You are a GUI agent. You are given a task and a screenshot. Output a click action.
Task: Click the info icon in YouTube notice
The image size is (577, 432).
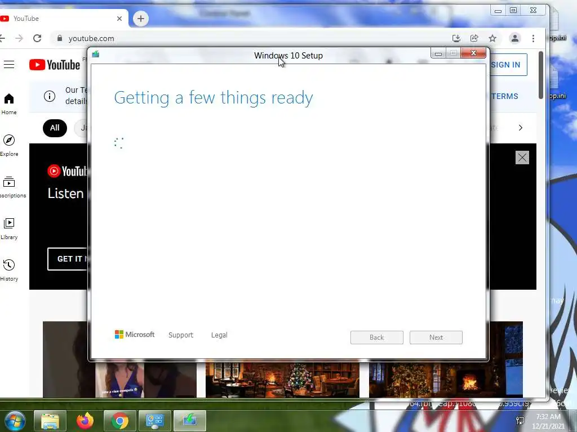[x=50, y=96]
